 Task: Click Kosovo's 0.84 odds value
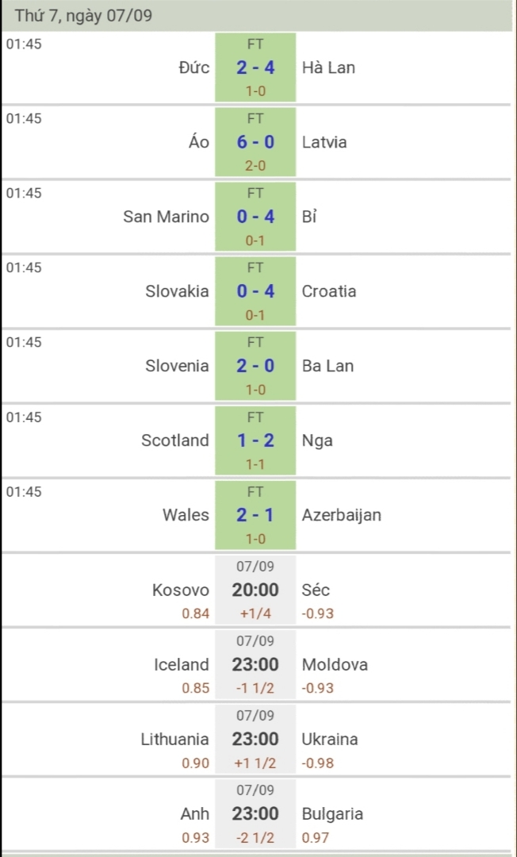coord(196,613)
